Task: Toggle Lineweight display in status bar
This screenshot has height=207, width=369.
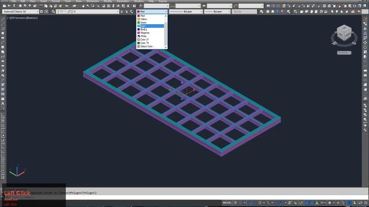Action: coord(290,203)
